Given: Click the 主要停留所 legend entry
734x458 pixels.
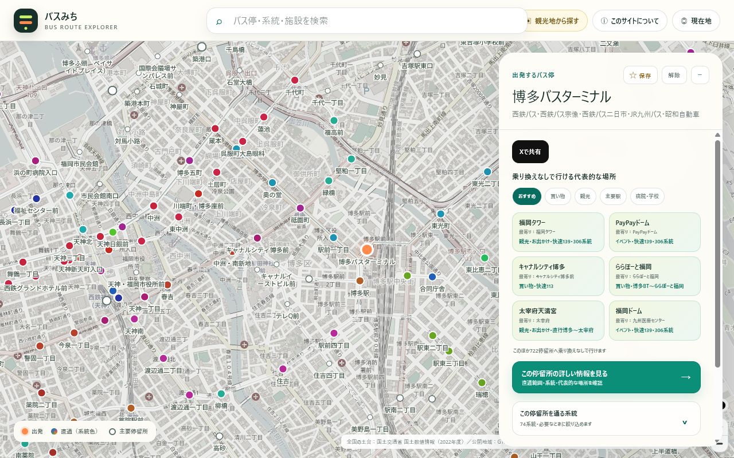Looking at the screenshot, I should [128, 431].
